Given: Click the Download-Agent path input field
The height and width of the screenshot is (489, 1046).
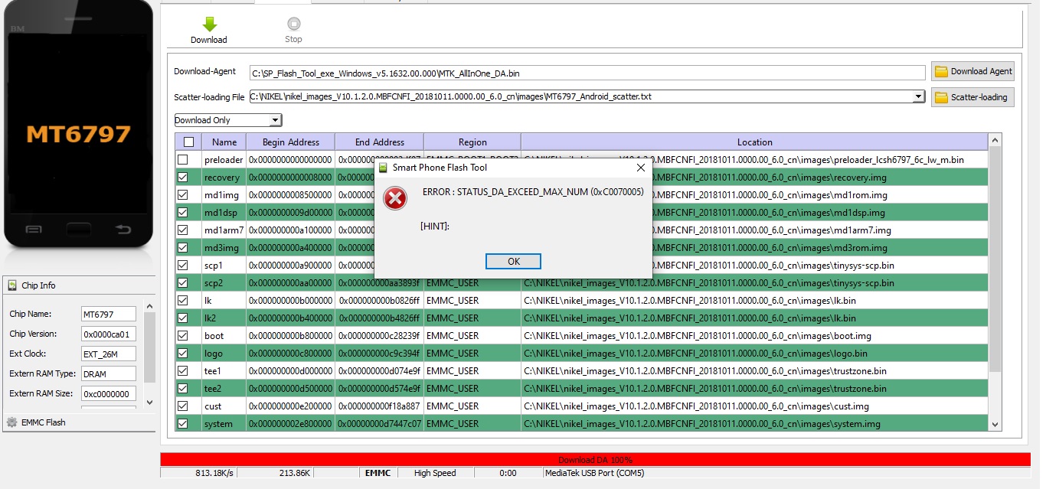Looking at the screenshot, I should pyautogui.click(x=587, y=73).
